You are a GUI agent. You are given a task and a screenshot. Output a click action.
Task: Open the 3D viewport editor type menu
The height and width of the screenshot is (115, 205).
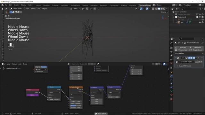pyautogui.click(x=7, y=9)
